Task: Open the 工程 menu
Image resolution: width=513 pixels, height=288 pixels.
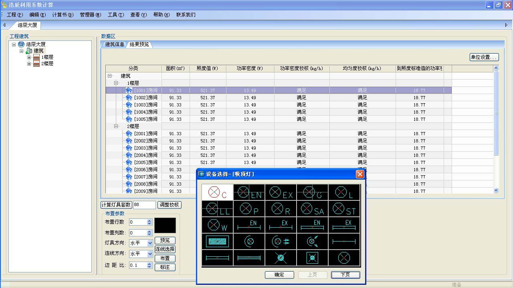Action: click(x=15, y=15)
